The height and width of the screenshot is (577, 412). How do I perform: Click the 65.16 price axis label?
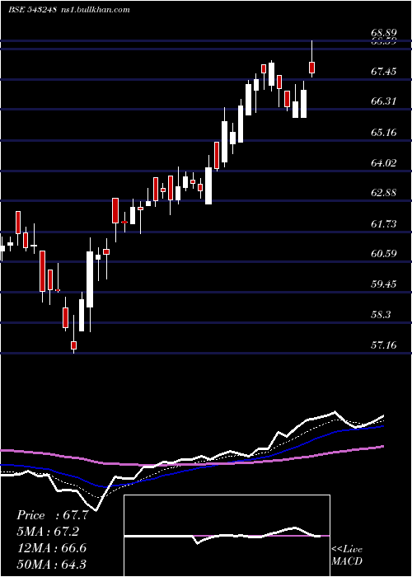pos(384,132)
